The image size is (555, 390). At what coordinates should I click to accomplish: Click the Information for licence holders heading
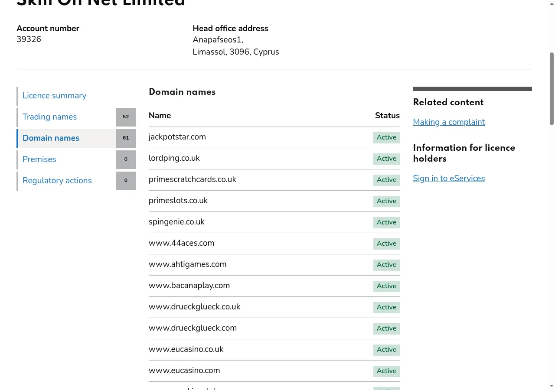click(464, 153)
